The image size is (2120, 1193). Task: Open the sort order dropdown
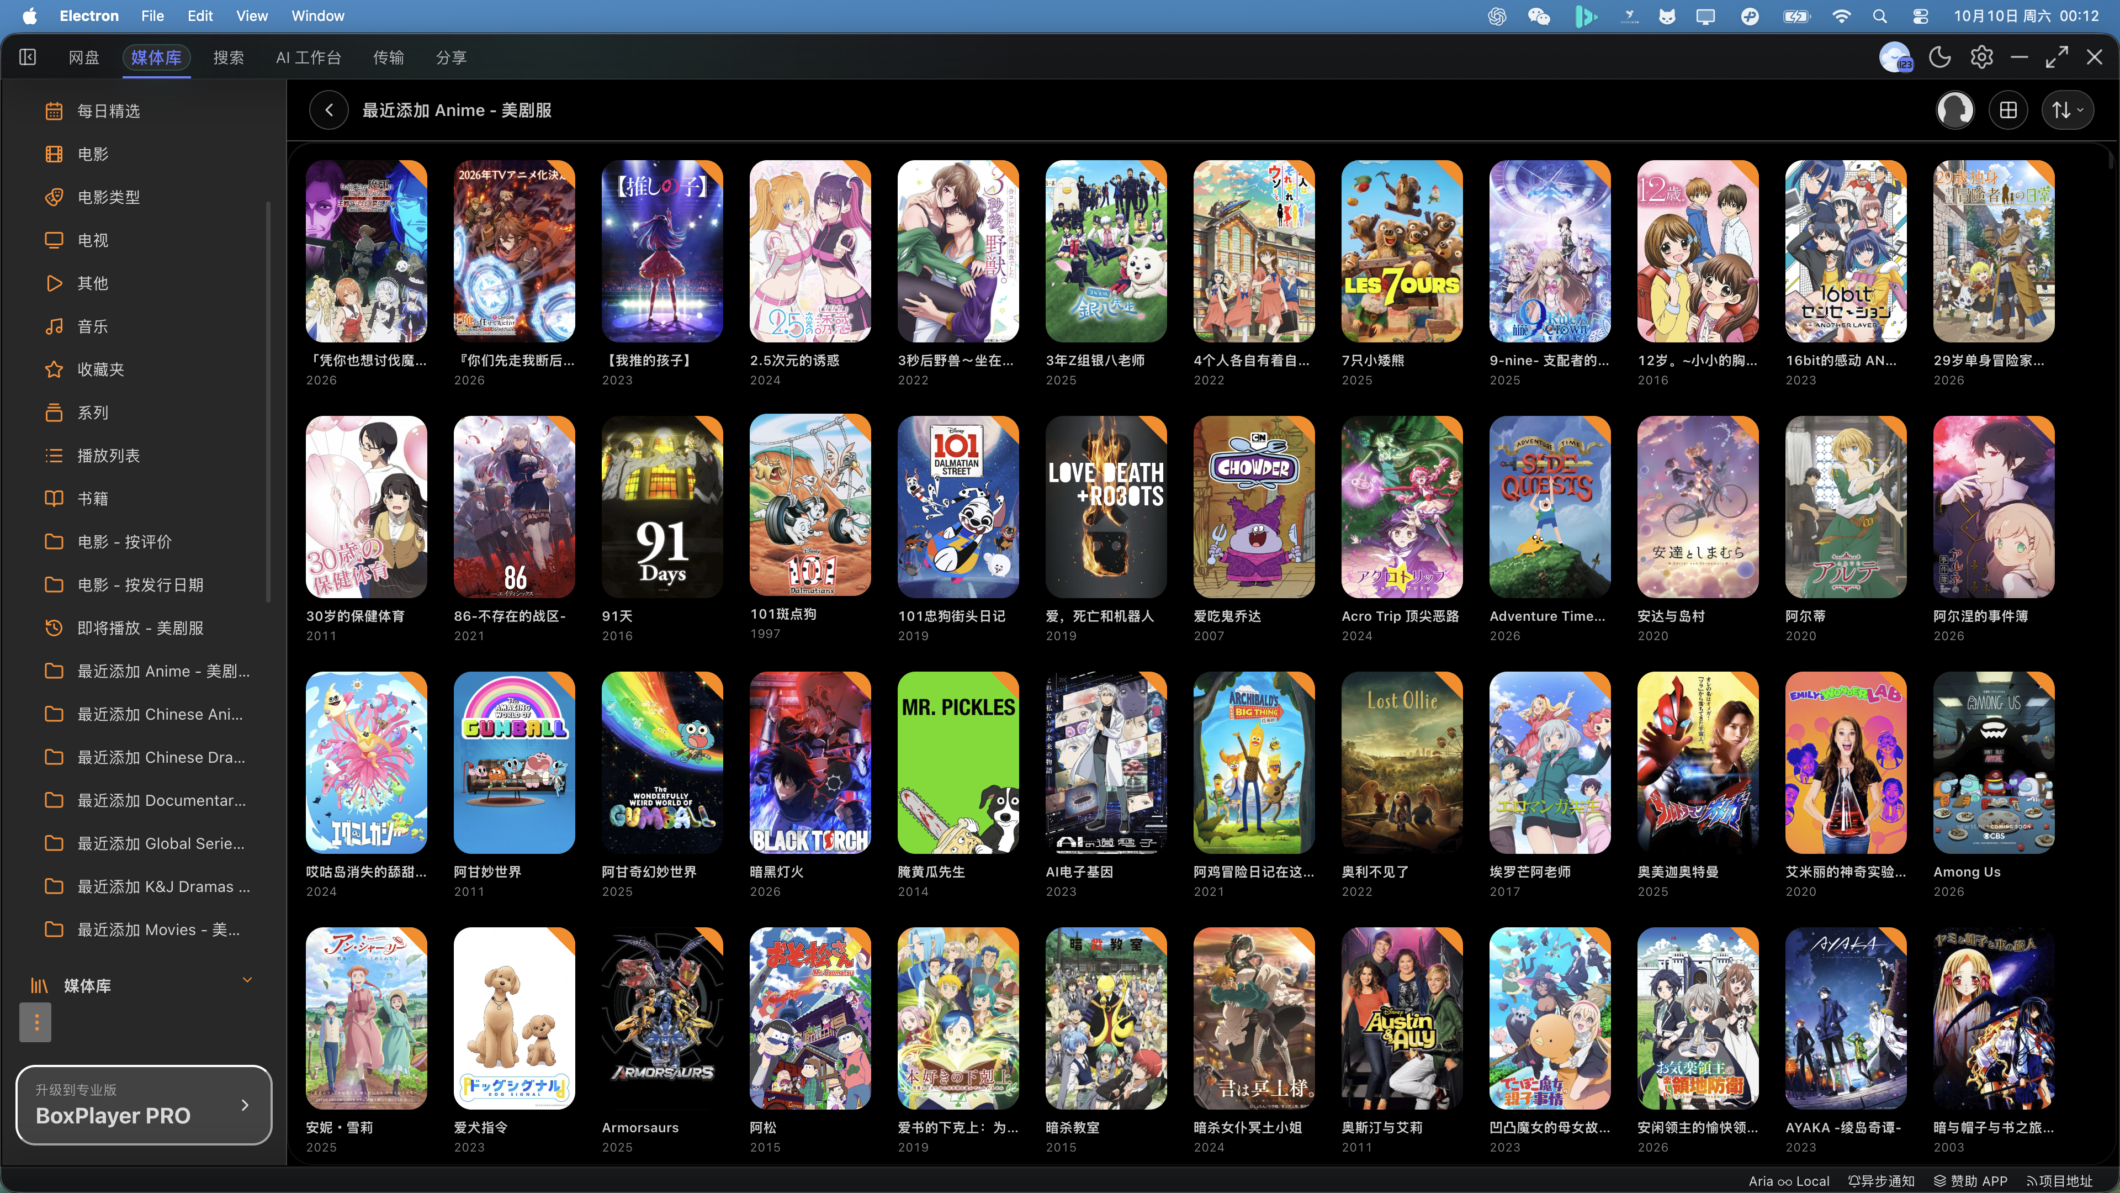(x=2068, y=110)
